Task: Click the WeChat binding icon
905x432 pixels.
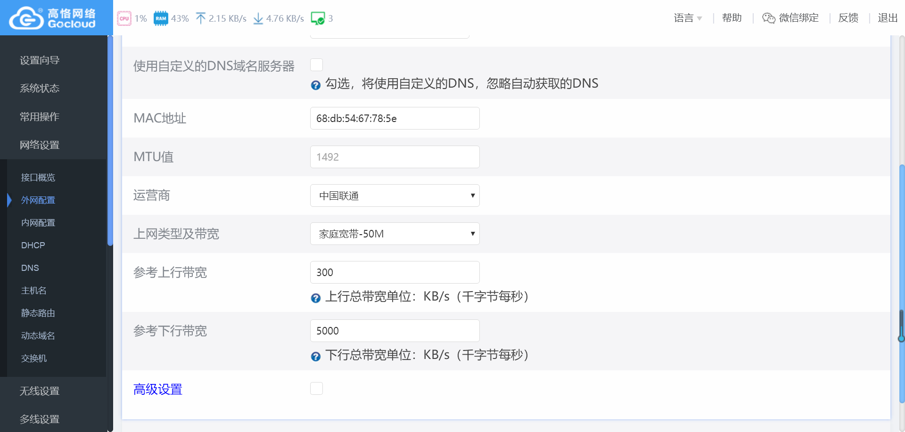Action: click(x=768, y=18)
